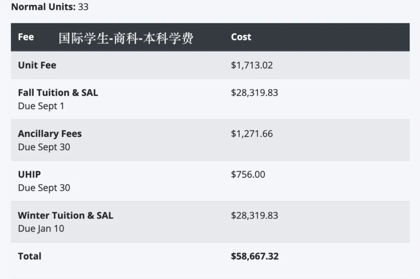420x279 pixels.
Task: Click the Normal Units: 33 label
Action: (x=50, y=7)
